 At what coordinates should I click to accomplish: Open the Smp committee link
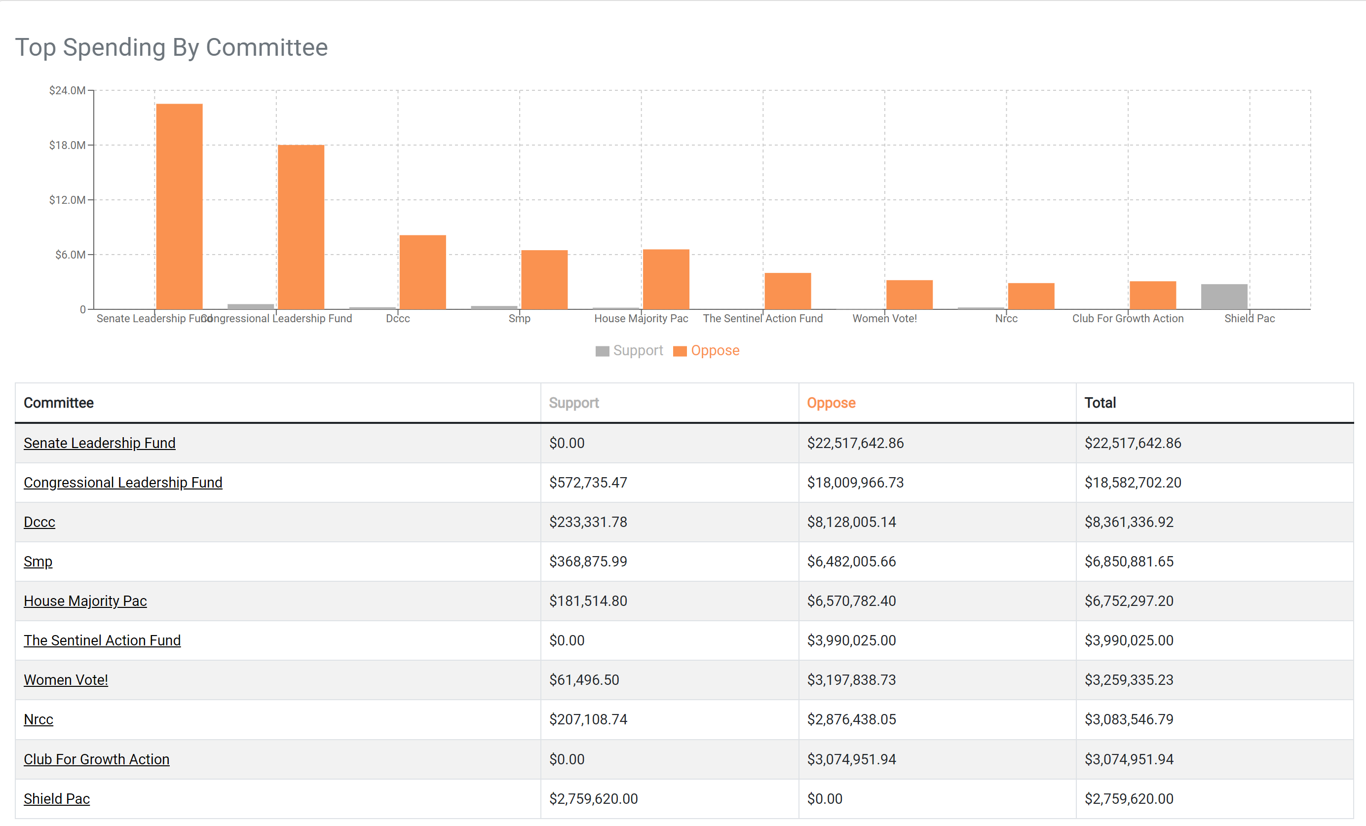(38, 561)
